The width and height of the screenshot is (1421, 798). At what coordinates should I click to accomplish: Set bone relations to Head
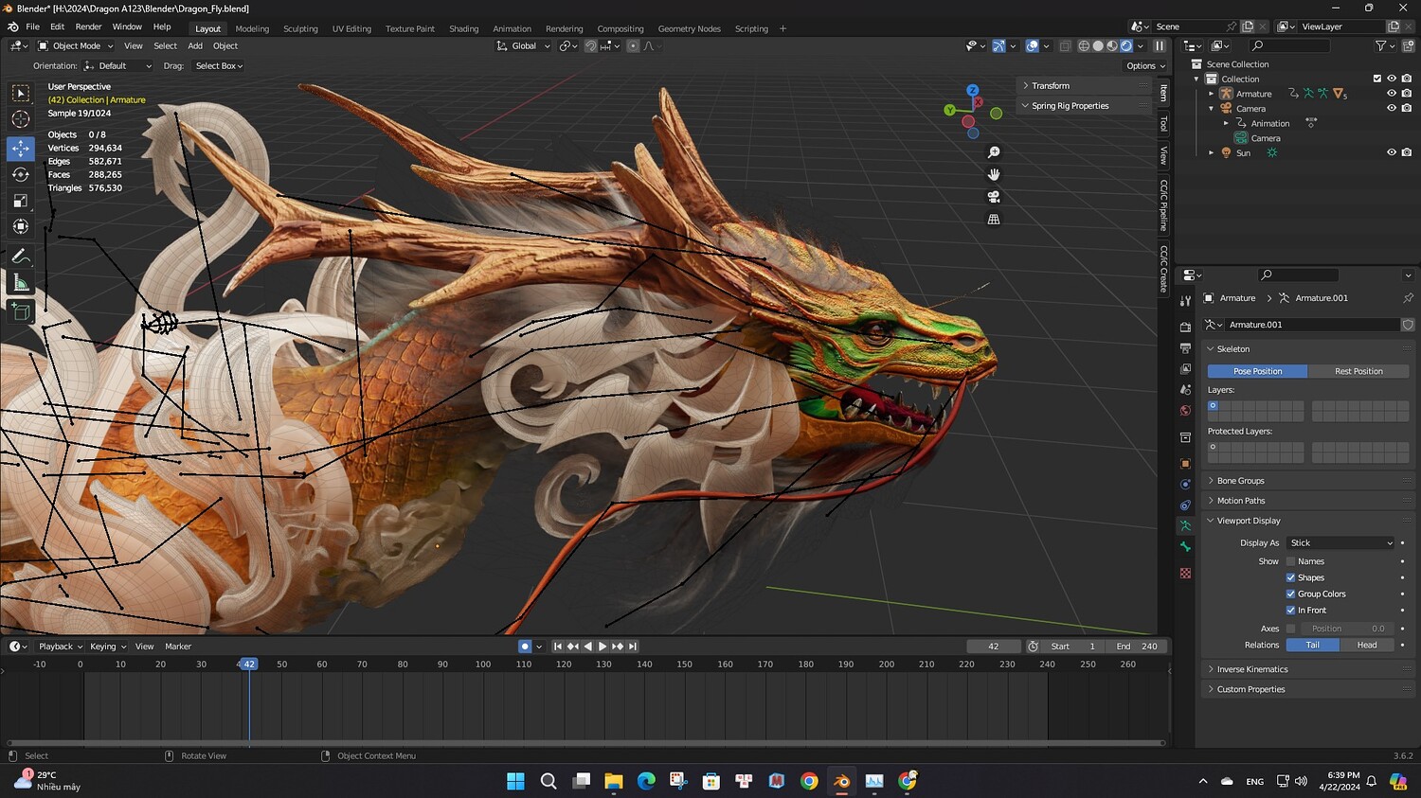point(1366,645)
